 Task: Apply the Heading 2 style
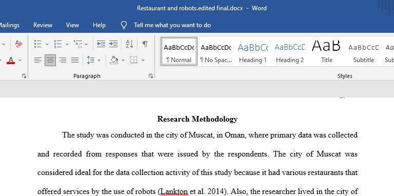(290, 51)
